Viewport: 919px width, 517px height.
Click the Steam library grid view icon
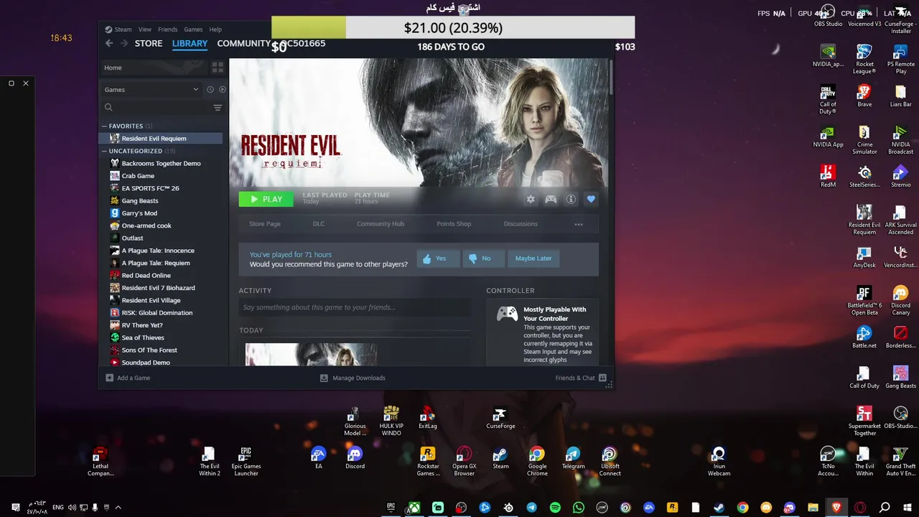(x=218, y=67)
